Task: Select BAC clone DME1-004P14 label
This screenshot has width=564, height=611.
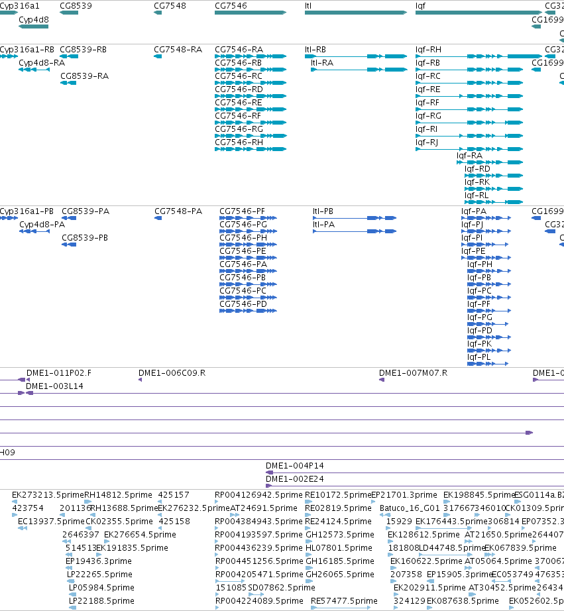Action: tap(295, 466)
